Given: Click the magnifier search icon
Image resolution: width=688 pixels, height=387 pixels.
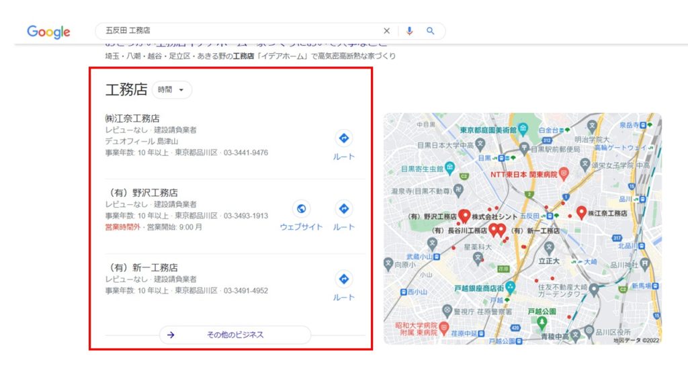Looking at the screenshot, I should [431, 31].
